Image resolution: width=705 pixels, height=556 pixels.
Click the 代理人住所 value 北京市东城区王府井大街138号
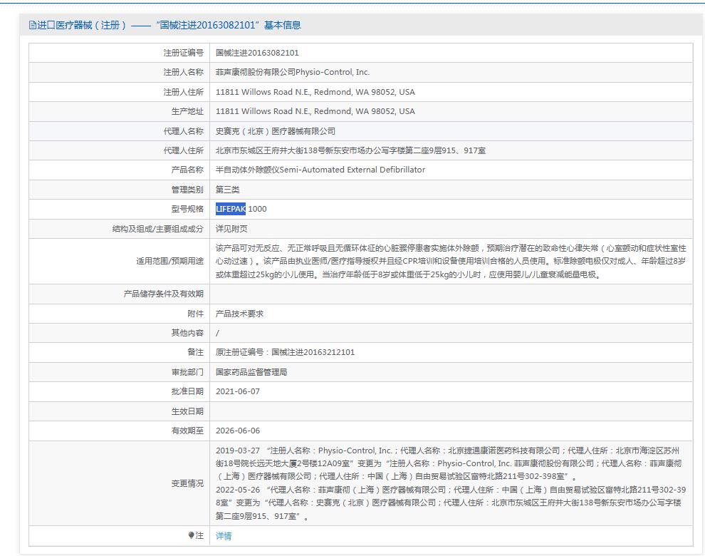[x=350, y=150]
